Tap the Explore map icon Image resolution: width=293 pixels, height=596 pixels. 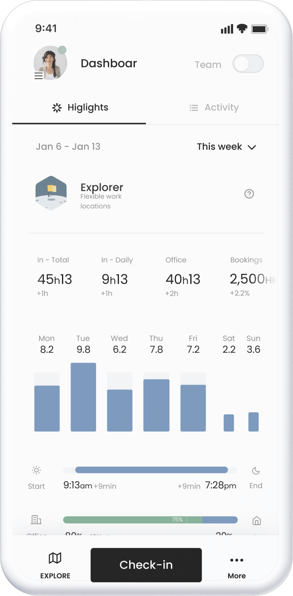click(55, 558)
